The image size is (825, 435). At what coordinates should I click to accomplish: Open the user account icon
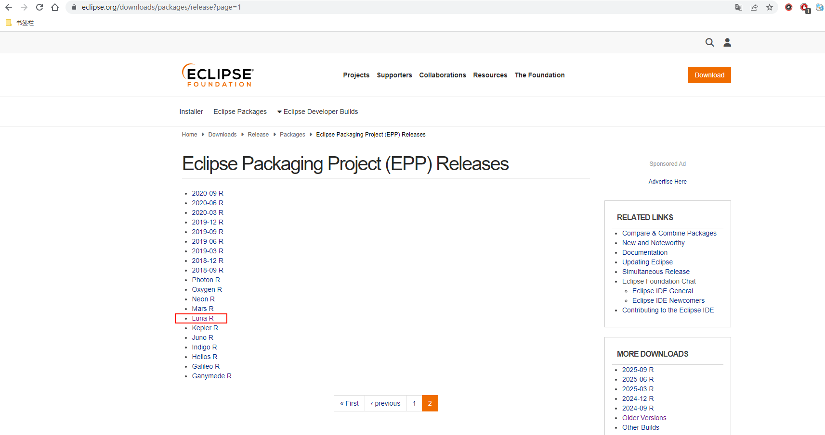click(x=727, y=42)
